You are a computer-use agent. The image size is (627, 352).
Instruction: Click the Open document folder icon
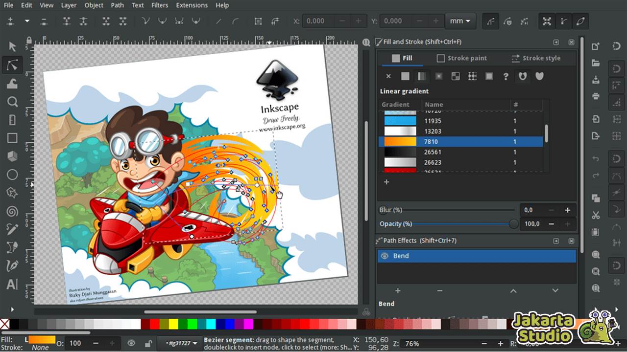pos(596,63)
